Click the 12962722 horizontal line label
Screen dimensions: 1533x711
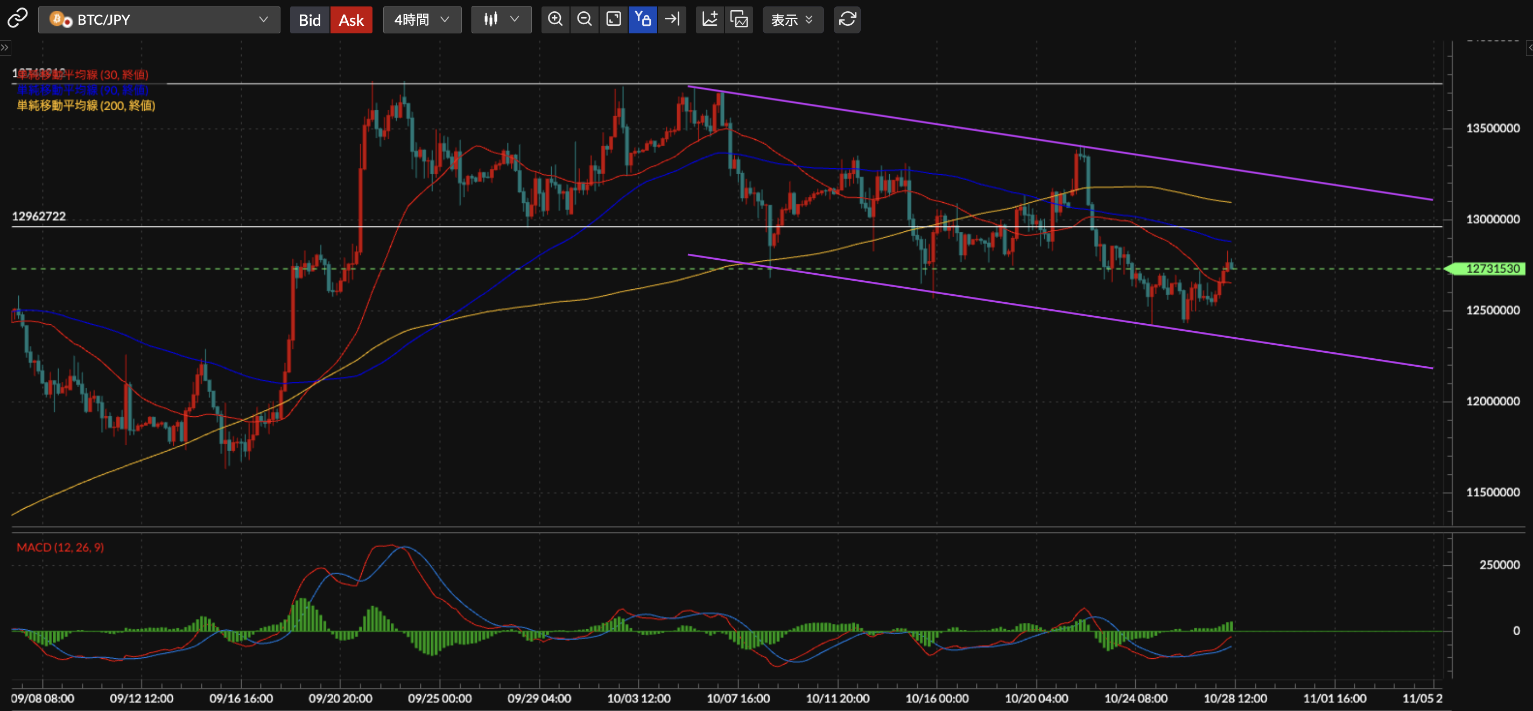point(39,216)
